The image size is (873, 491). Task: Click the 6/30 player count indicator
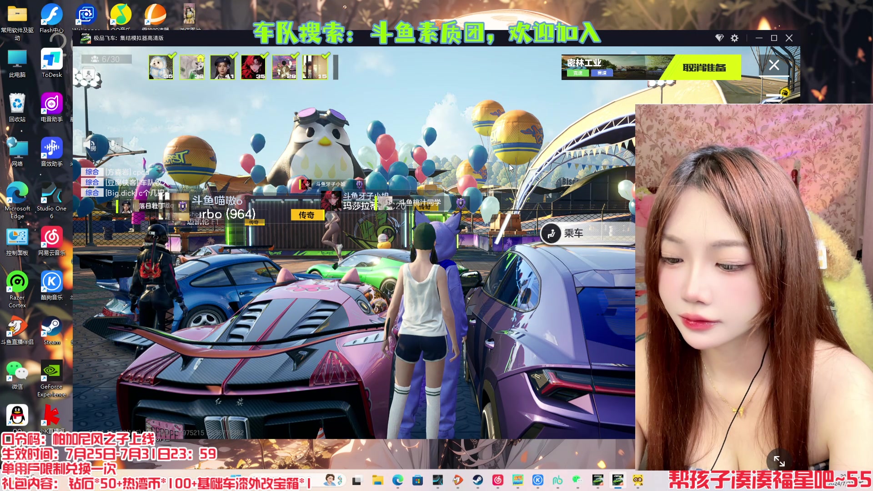107,59
